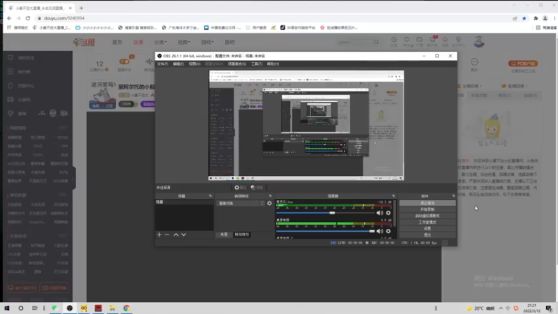
Task: Open Douyu user avatar menu
Action: (x=479, y=42)
